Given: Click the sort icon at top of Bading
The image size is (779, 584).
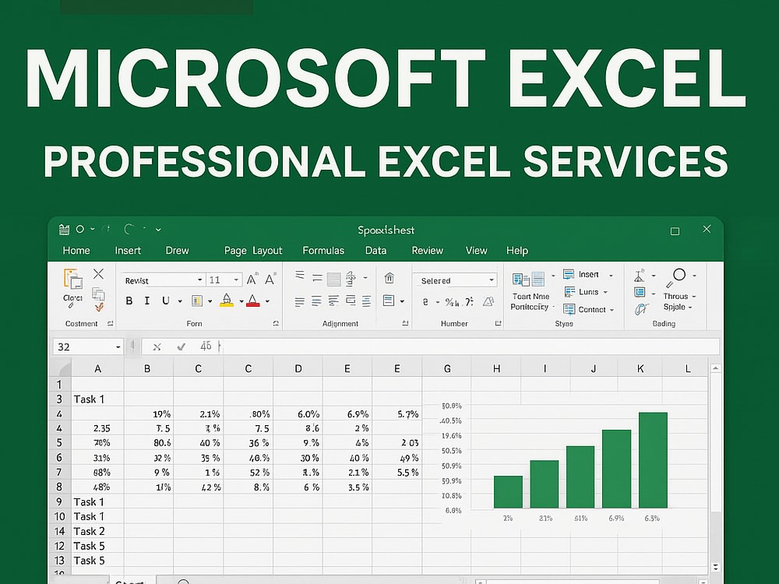Looking at the screenshot, I should pos(640,275).
